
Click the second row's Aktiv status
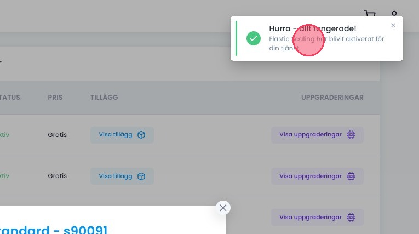(4, 176)
